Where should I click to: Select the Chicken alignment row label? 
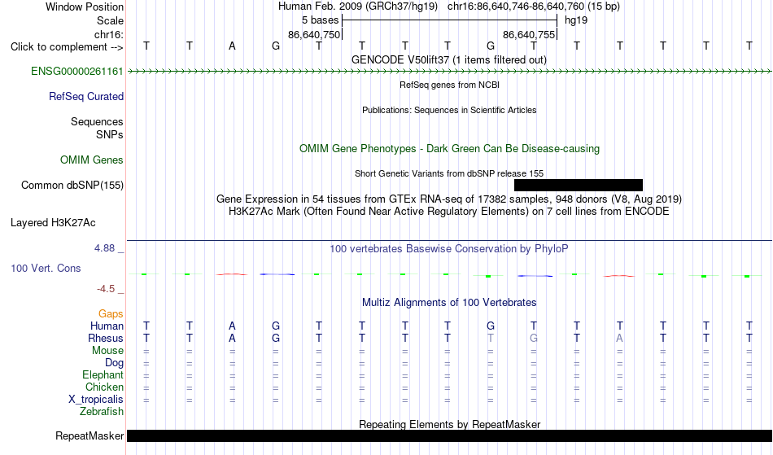coord(104,387)
